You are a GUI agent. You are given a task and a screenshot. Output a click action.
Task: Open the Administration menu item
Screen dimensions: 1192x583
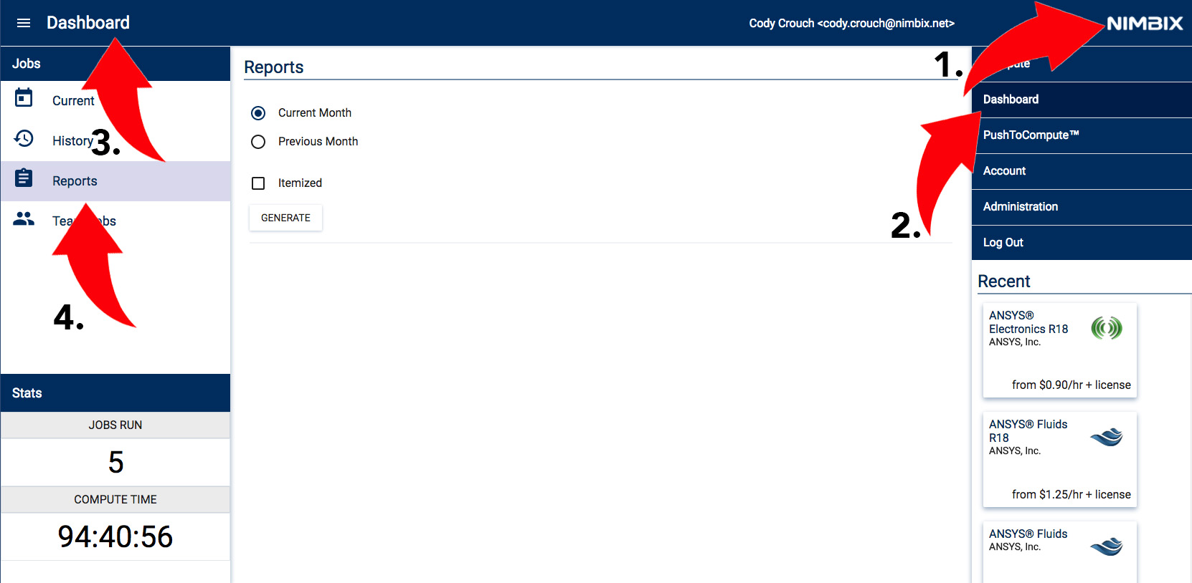click(1082, 207)
